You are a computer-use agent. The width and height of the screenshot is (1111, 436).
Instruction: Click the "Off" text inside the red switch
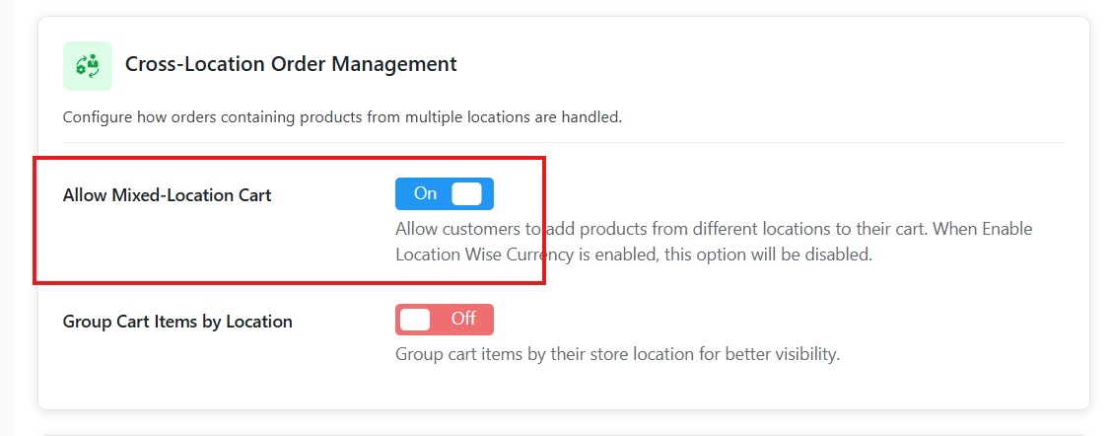463,320
